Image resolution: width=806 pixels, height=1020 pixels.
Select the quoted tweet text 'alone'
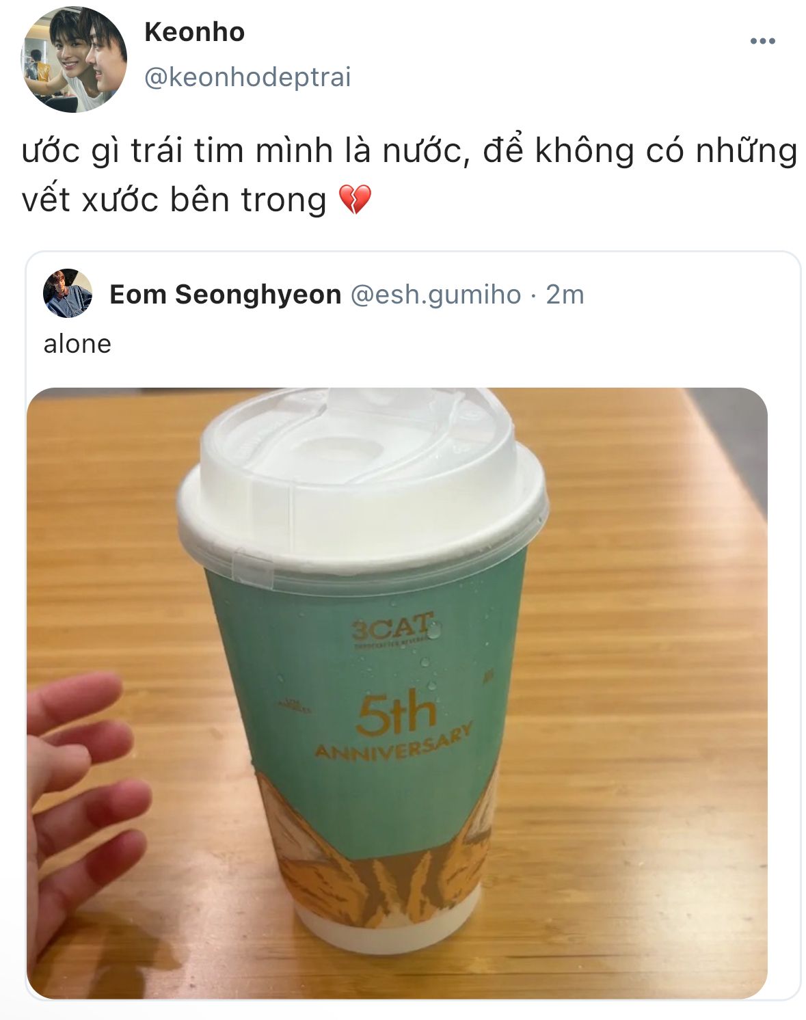pos(77,344)
